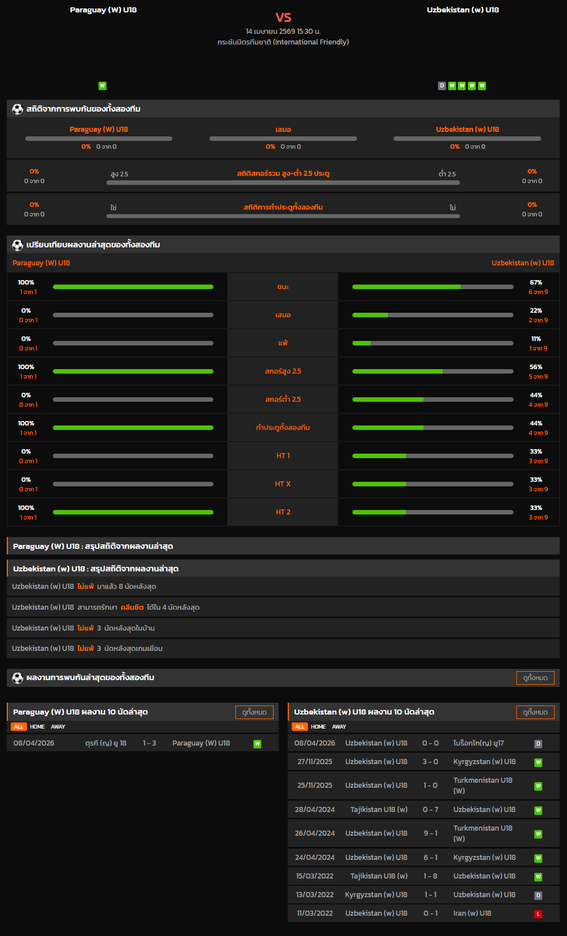This screenshot has height=936, width=567.
Task: Switch Paraguay matches to AWAY tab
Action: [58, 727]
